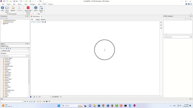This screenshot has width=193, height=108.
Task: Expand the Functions folder
Action: coord(2,61)
